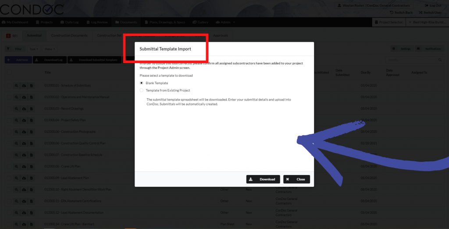Click document icon for Project Safety Plan
449x229 pixels.
[x=32, y=120]
